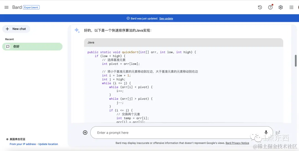Open the Bard Privacy Notice link
Image resolution: width=299 pixels, height=151 pixels.
(237, 143)
